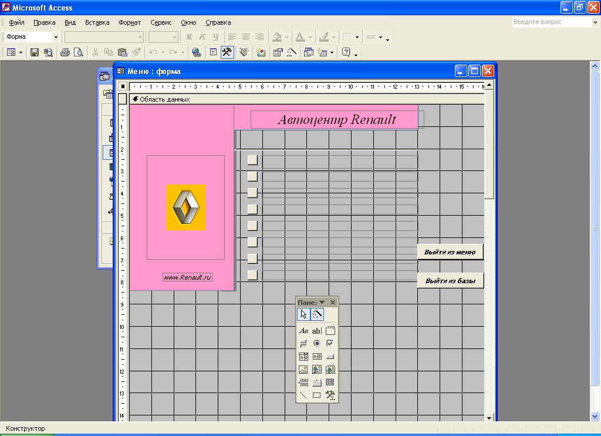Pick the Combo Box tool in toolbox
The width and height of the screenshot is (601, 436).
coord(303,357)
